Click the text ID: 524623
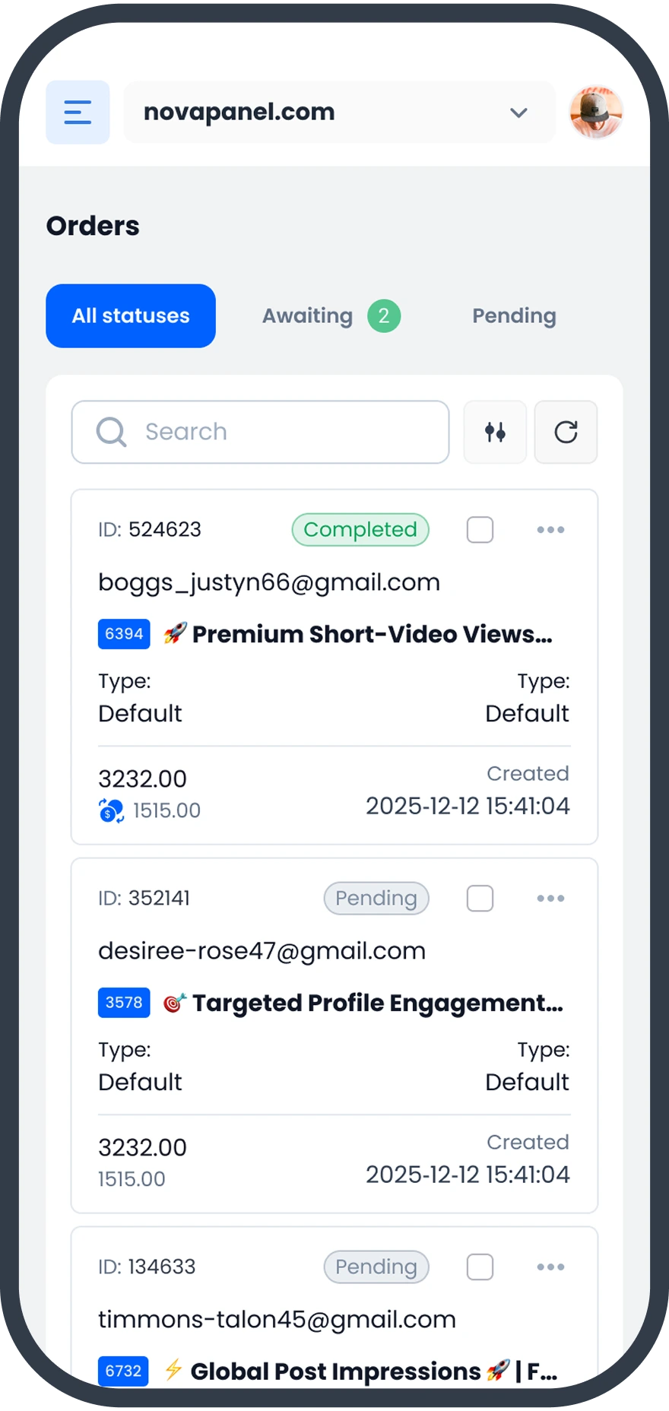Screen dimensions: 669x1411 [x=150, y=529]
